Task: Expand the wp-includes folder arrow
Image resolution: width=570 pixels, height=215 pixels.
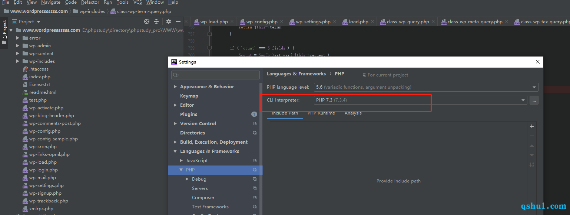Action: 18,61
